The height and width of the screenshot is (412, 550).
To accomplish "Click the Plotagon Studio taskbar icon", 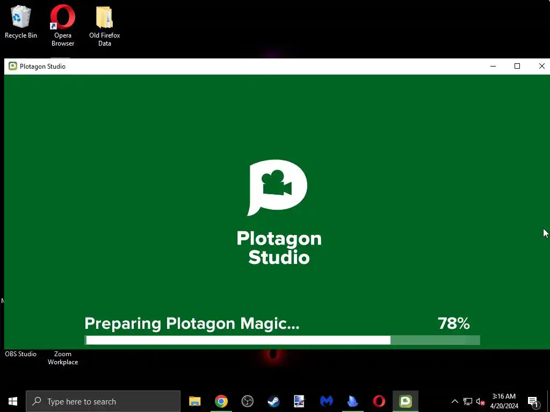I will (405, 401).
